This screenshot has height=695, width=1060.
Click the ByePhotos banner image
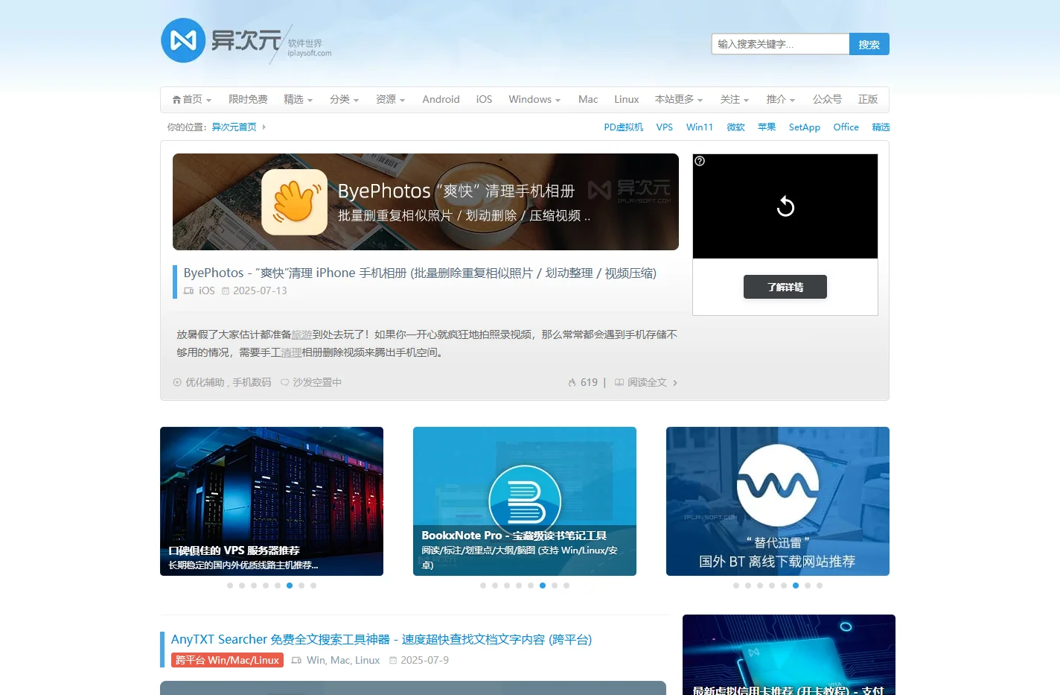coord(426,202)
